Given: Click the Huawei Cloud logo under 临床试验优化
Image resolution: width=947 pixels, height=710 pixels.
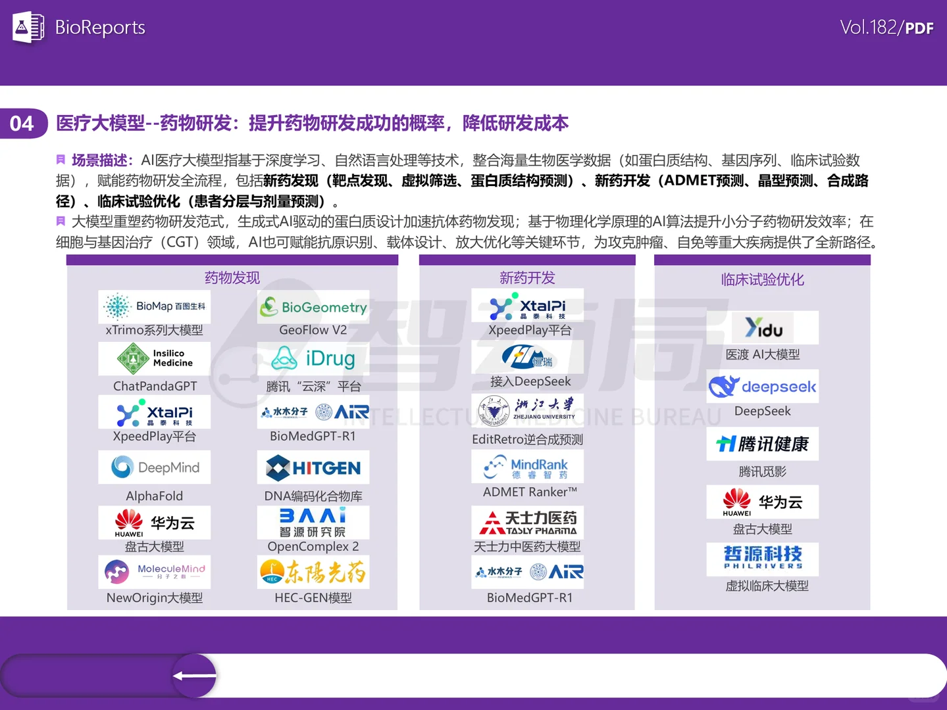Looking at the screenshot, I should click(762, 502).
